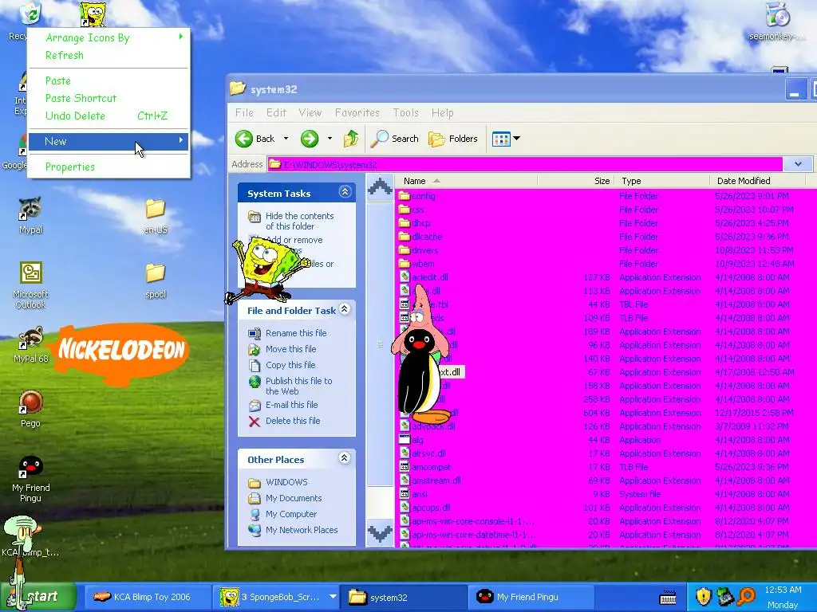
Task: Click the keyboard icon in taskbar
Action: coord(668,598)
